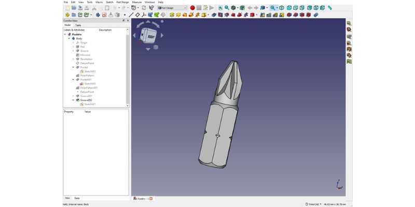Viewport: 415px width, 207px height.
Task: Open the Measure menu
Action: (137, 2)
